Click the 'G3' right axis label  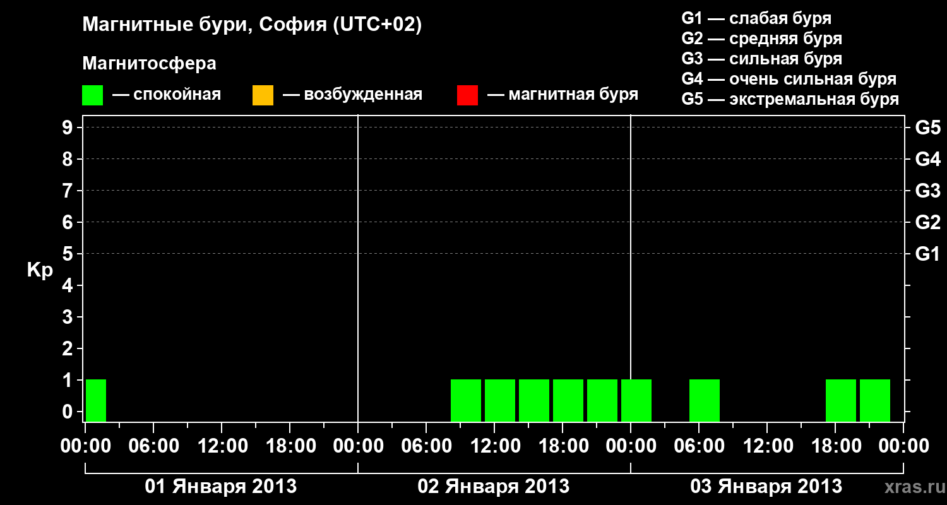tap(928, 191)
